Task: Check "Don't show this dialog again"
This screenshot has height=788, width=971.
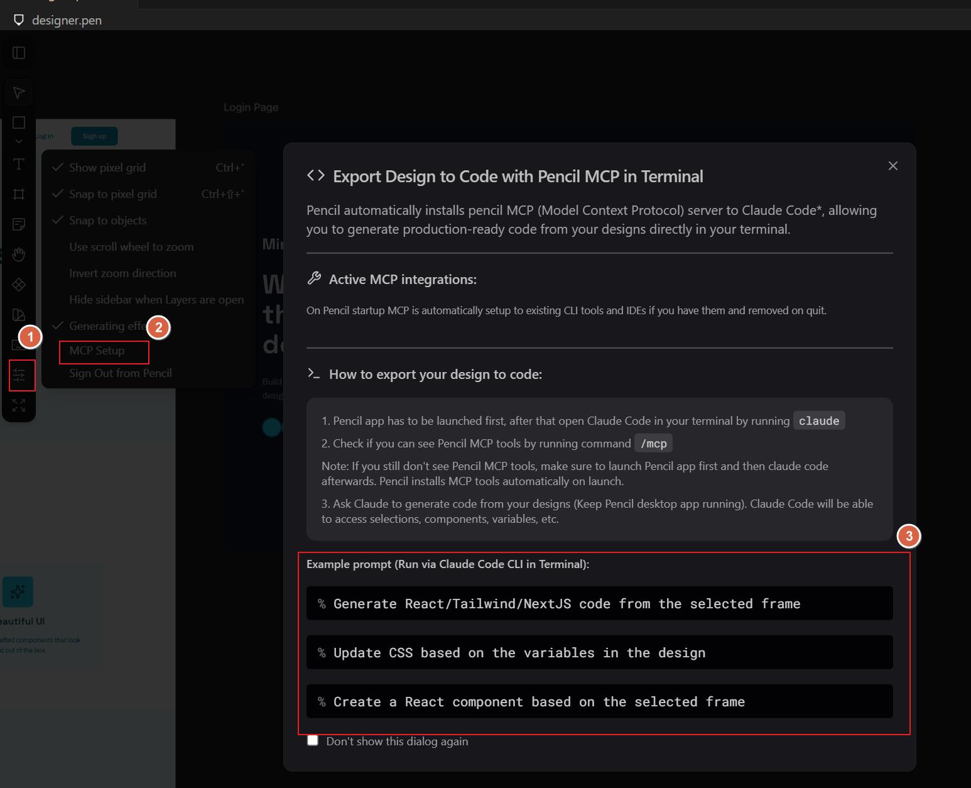Action: tap(313, 740)
